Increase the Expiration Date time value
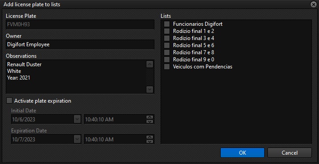Screen dimensions: 319x164 tap(150, 137)
